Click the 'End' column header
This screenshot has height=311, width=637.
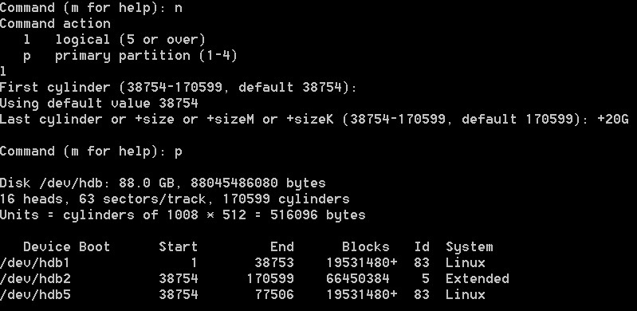tap(282, 246)
